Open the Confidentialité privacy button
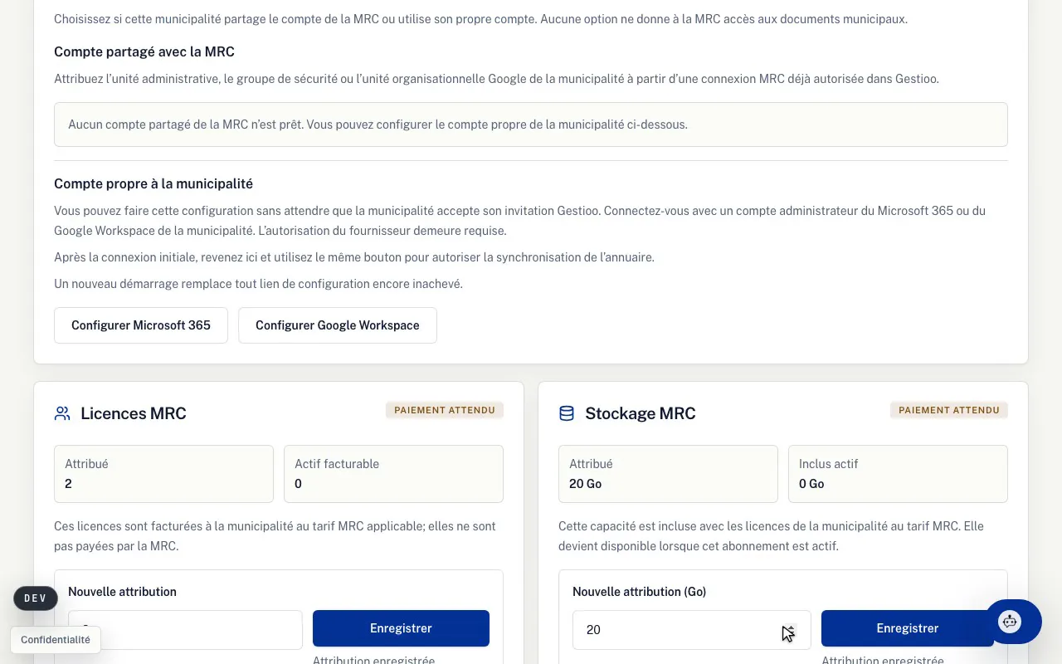 tap(56, 640)
